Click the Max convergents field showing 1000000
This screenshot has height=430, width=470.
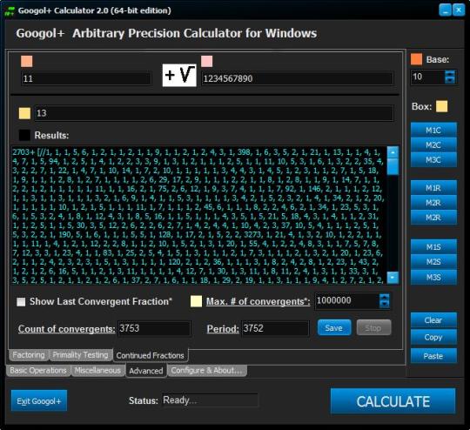pyautogui.click(x=346, y=301)
